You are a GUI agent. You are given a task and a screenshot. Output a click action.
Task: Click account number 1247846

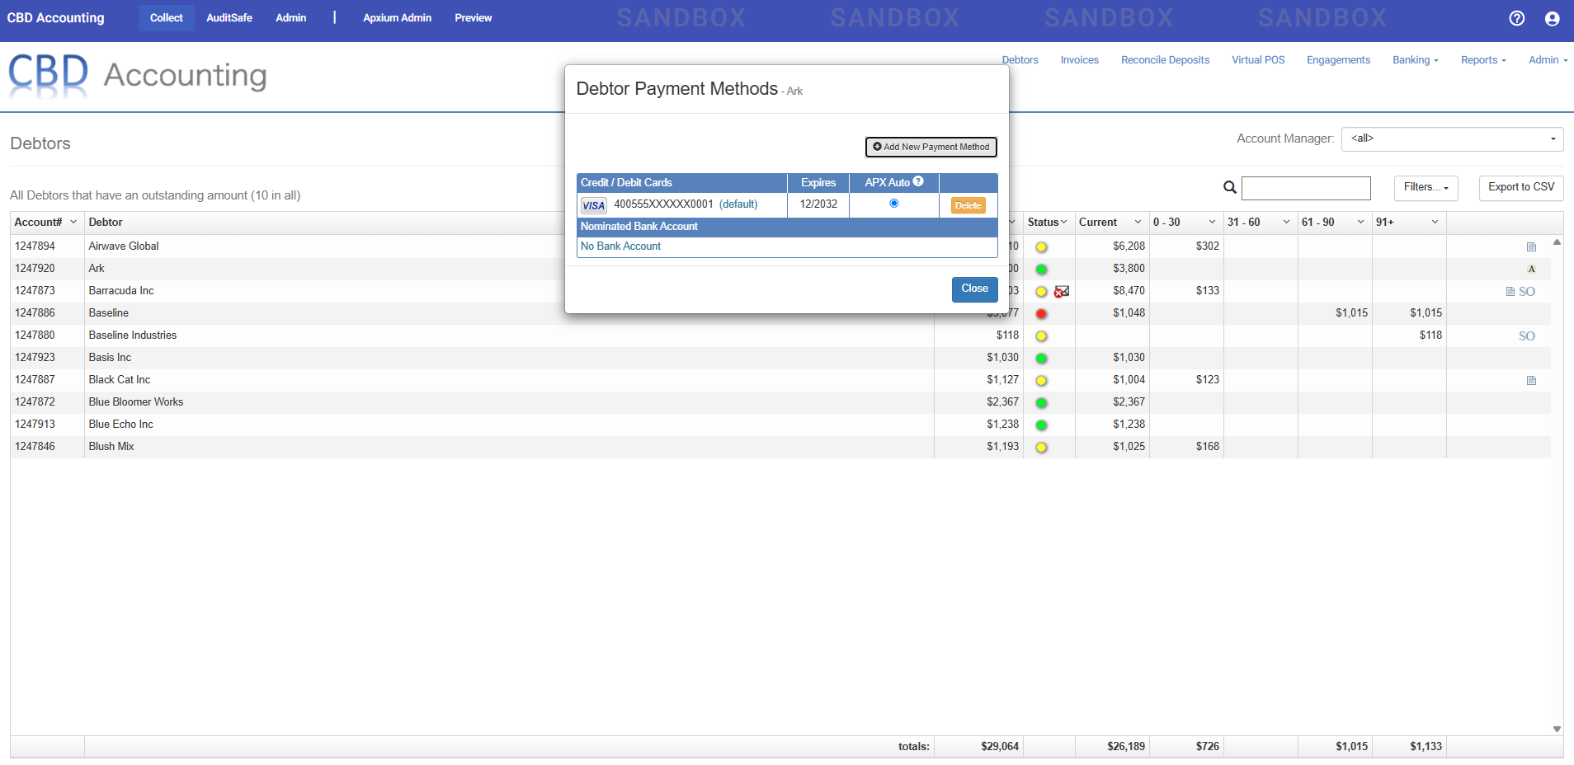point(35,447)
